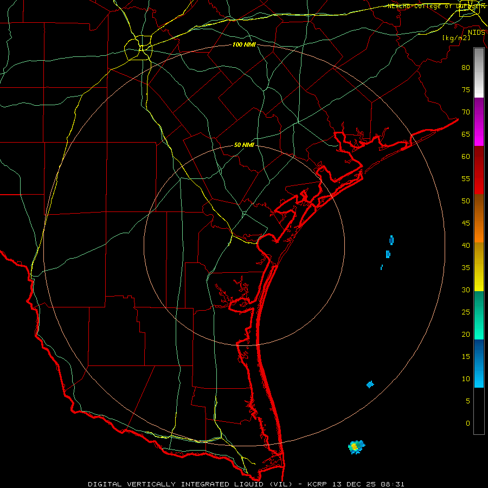Click the yellow-cored radar echo offshore
Viewport: 488px width, 488px height.
pos(356,447)
